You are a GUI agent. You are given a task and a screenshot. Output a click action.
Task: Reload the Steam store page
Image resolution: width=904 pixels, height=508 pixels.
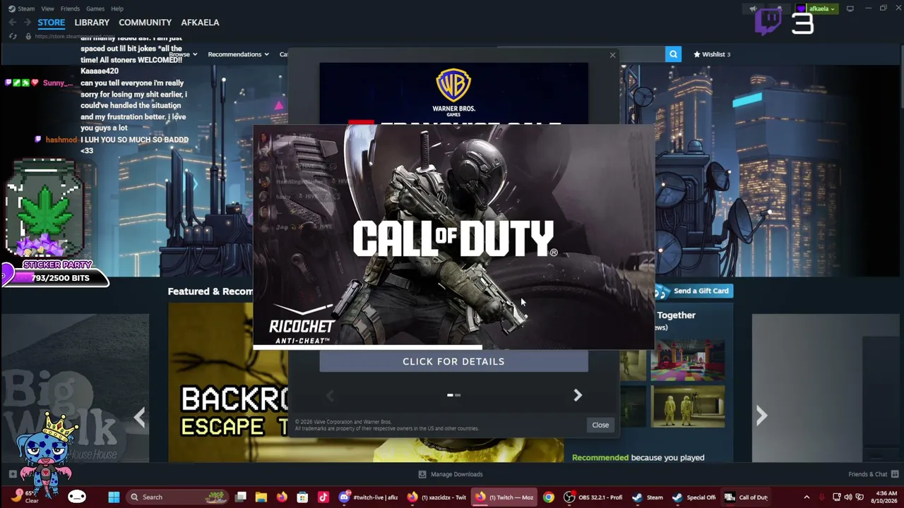click(13, 36)
